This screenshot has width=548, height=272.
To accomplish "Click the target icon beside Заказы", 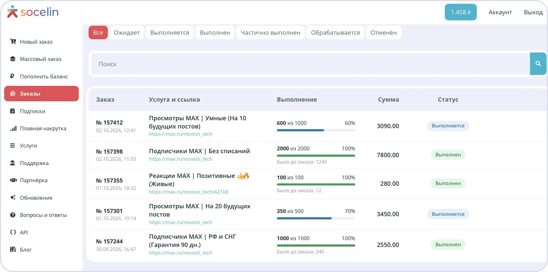I will [x=13, y=93].
